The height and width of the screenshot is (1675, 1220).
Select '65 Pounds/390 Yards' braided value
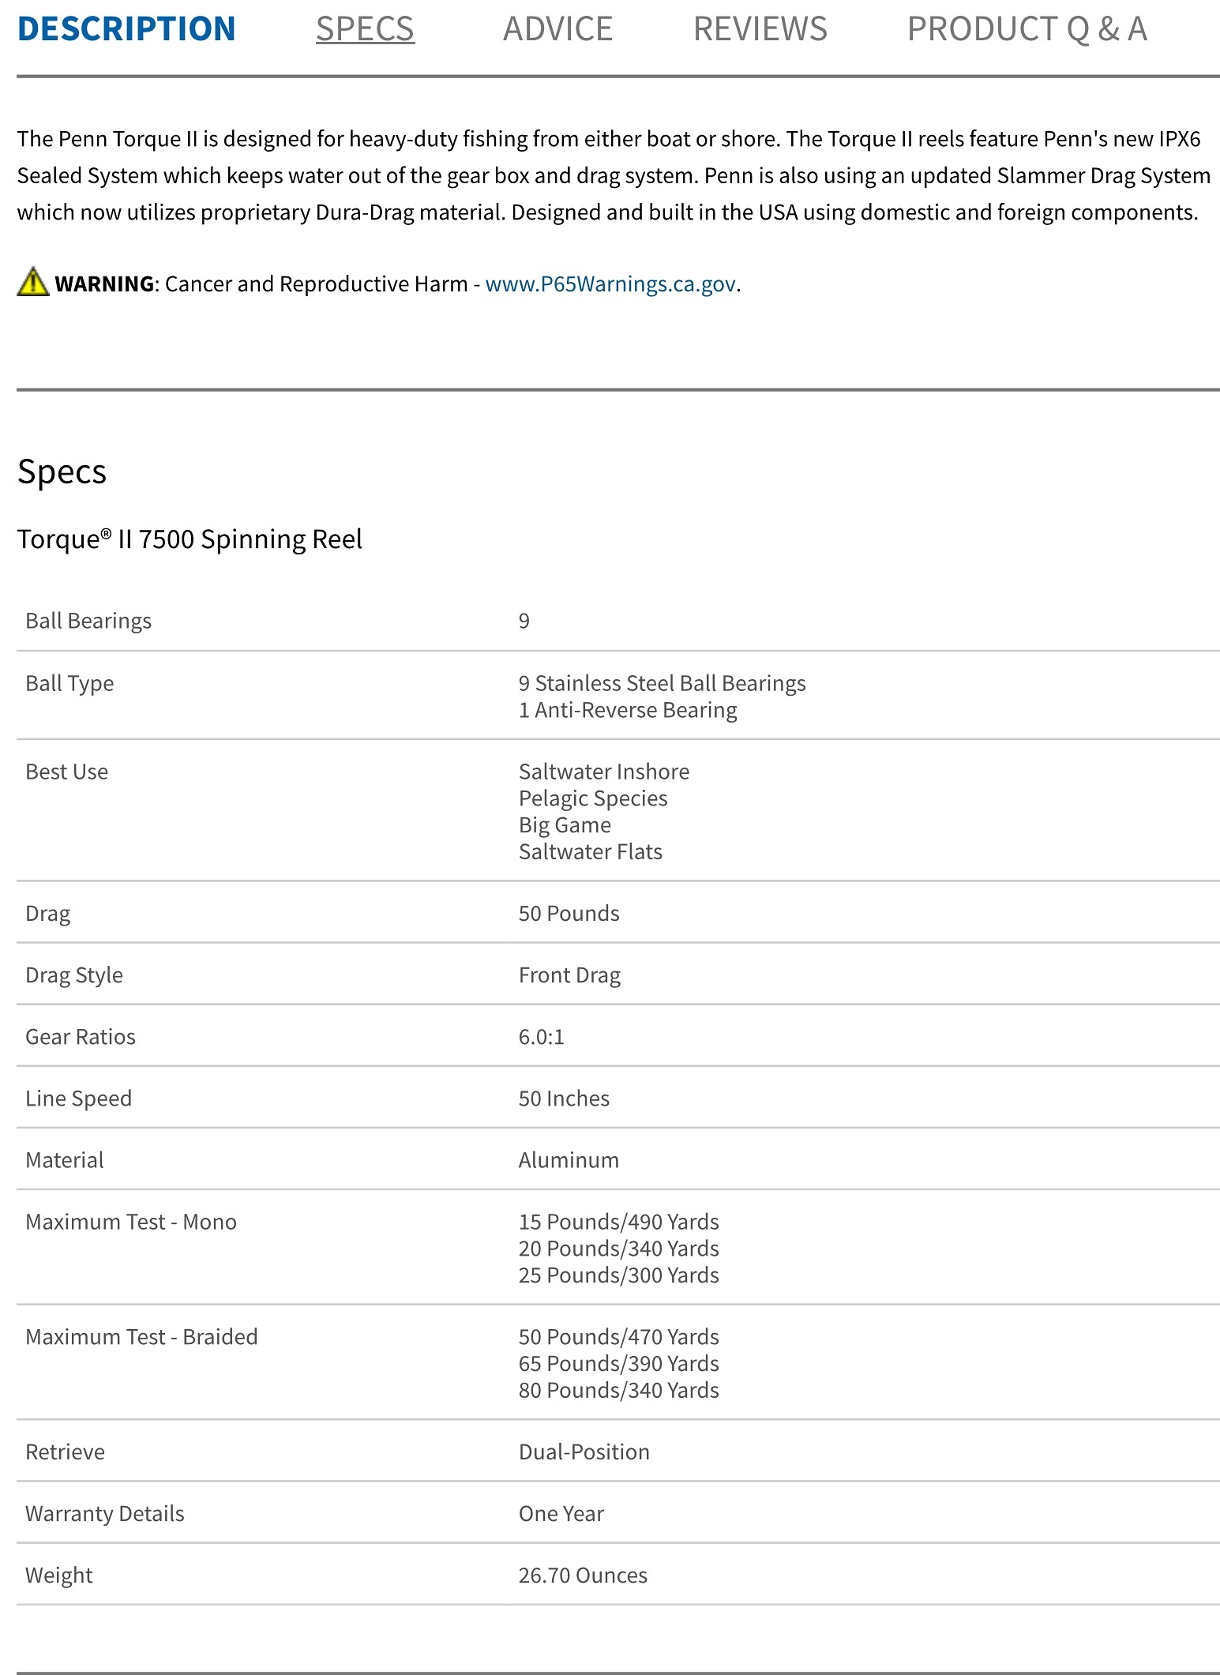click(618, 1364)
